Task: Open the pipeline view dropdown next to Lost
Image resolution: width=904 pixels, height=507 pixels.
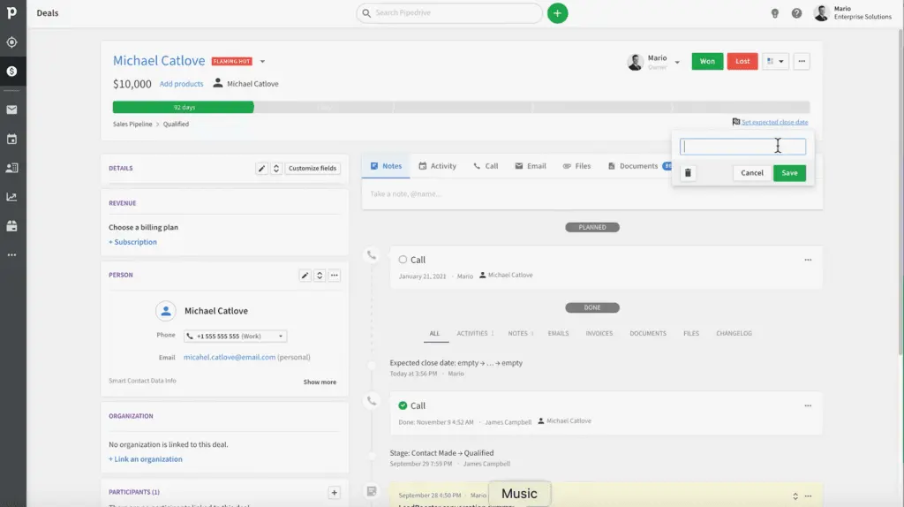Action: tap(775, 61)
